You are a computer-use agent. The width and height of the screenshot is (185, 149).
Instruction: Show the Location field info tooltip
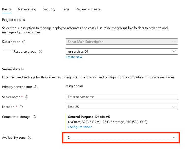pyautogui.click(x=21, y=107)
